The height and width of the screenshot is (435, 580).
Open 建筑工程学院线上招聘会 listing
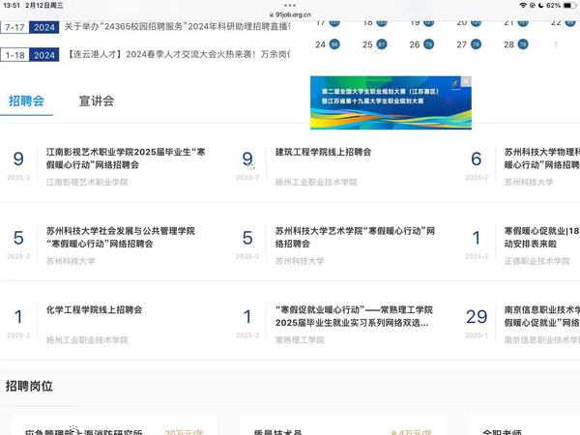pos(323,152)
